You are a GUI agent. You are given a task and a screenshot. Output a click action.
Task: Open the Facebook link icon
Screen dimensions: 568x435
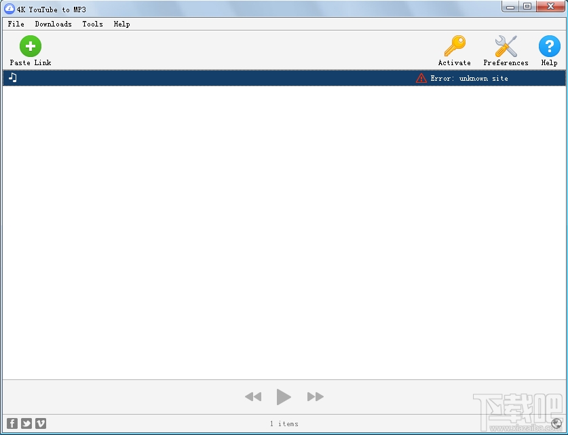12,423
